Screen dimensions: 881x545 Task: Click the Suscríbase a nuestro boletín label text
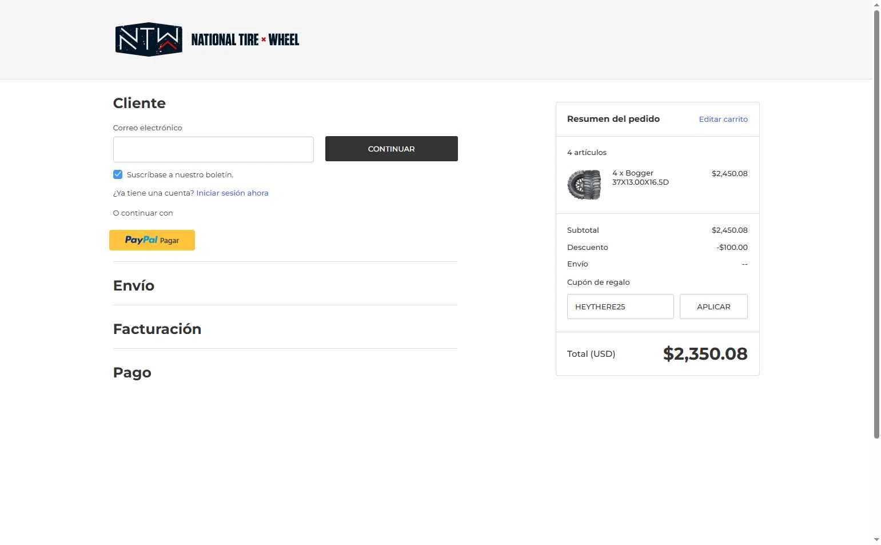pos(180,174)
